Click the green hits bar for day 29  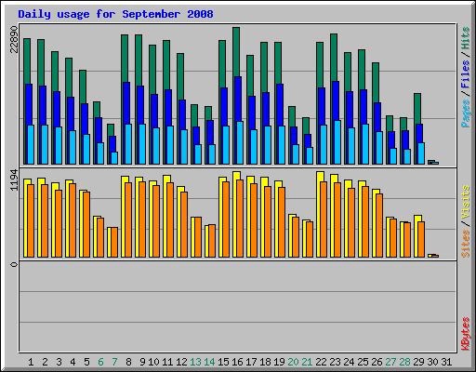417,108
